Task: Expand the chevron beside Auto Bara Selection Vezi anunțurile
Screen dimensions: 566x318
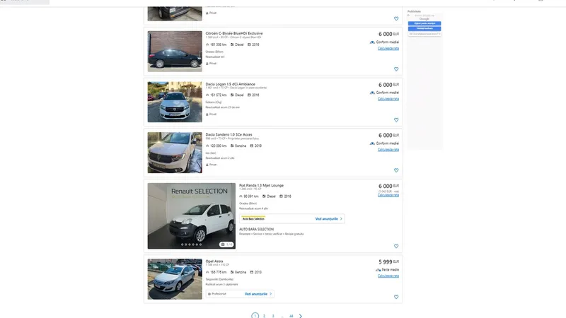Action: [341, 219]
